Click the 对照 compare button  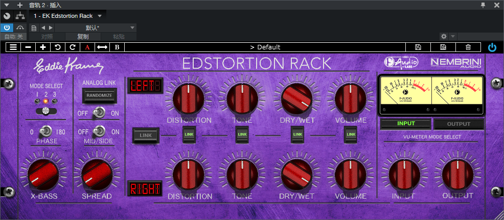(47, 37)
